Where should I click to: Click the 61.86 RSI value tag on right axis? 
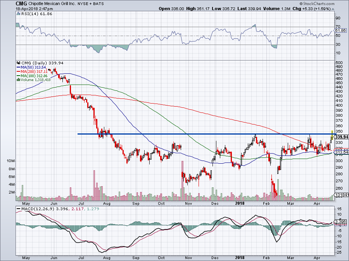(x=340, y=31)
